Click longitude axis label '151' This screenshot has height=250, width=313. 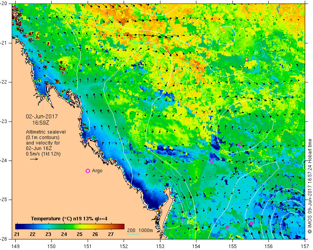click(88, 246)
